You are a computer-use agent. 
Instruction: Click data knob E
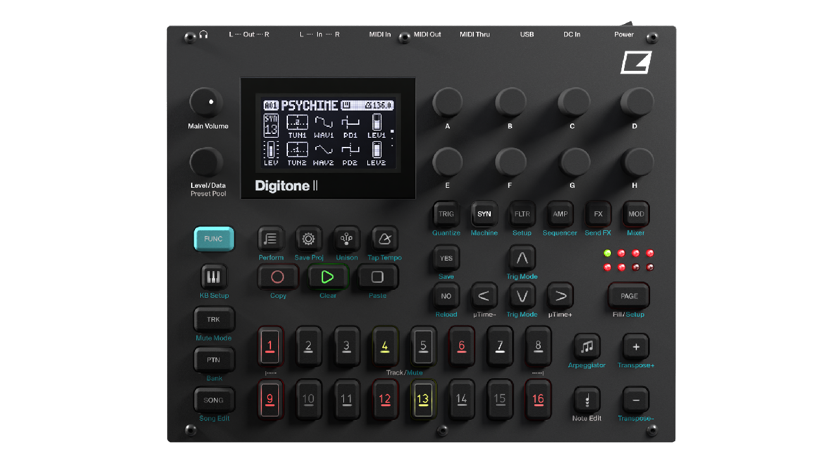click(x=447, y=162)
